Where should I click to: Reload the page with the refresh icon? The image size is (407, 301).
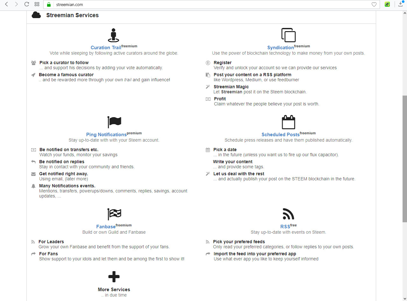pos(27,4)
